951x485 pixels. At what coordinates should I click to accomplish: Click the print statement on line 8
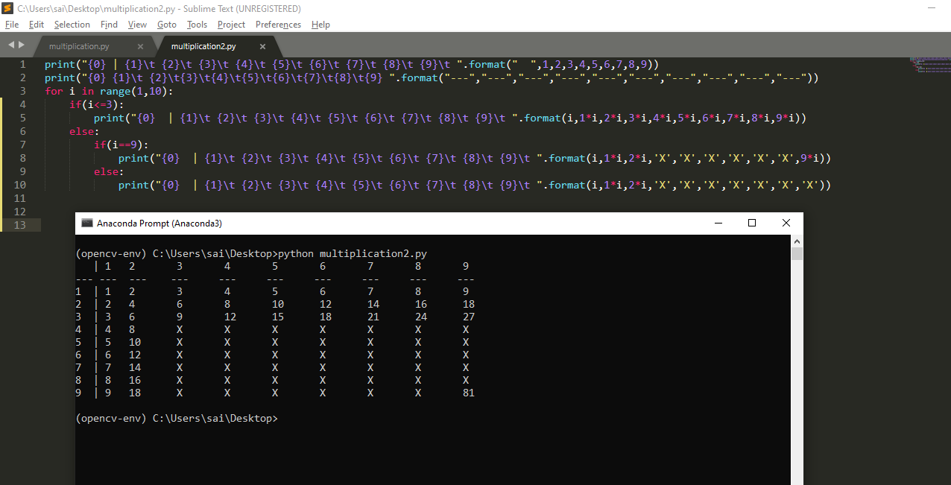[x=474, y=159]
